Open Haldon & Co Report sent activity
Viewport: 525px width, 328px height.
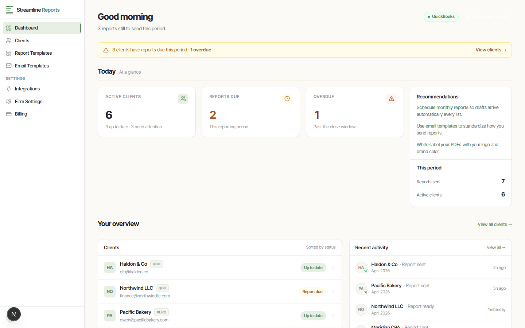431,268
